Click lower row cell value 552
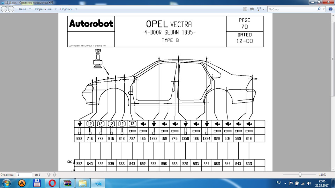This screenshot has width=335, height=188. (x=80, y=164)
